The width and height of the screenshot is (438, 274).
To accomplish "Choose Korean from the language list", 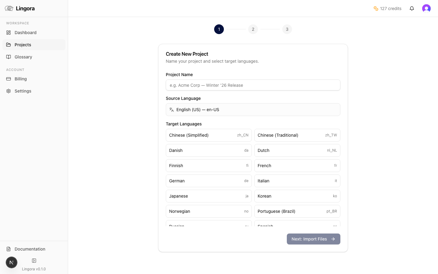I will point(297,196).
